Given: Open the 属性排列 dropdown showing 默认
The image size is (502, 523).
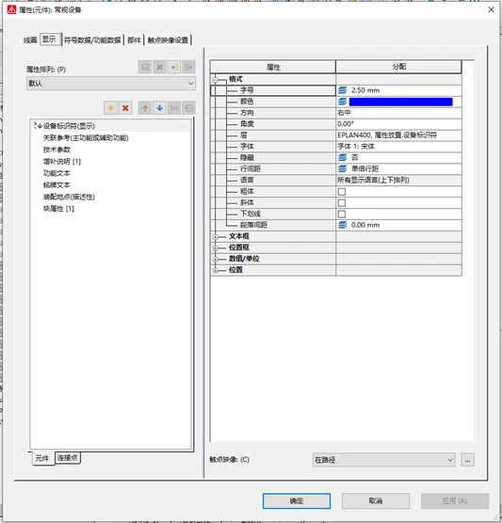Looking at the screenshot, I should tap(111, 84).
